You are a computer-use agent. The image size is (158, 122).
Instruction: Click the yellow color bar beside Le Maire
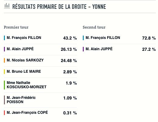4,71
